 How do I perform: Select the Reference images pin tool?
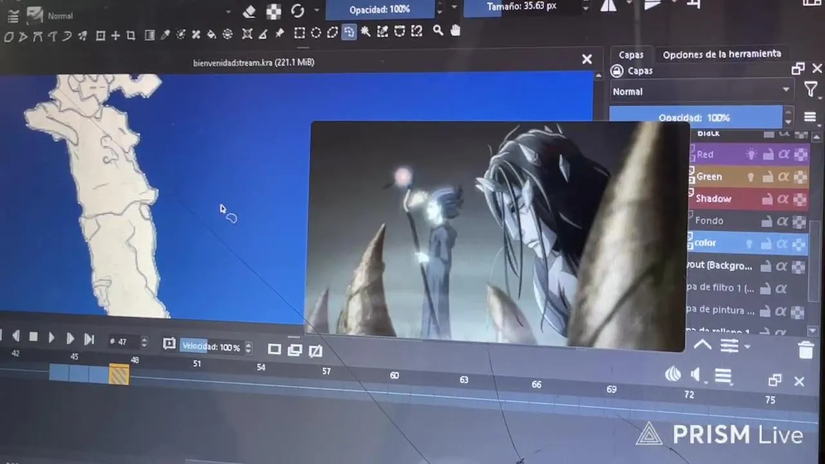[279, 33]
